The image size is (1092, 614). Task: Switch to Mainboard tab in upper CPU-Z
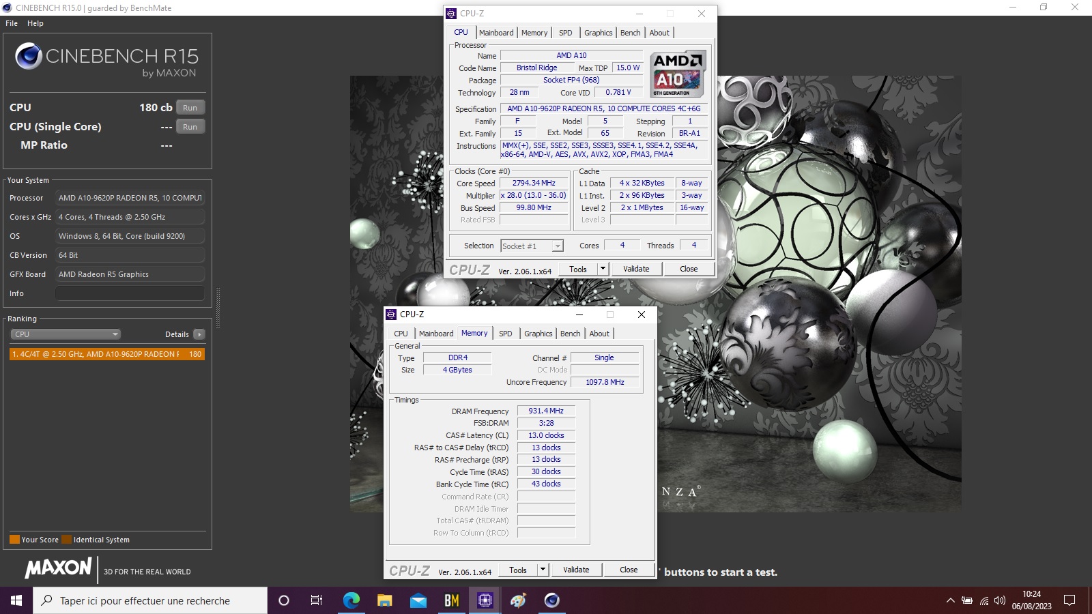[x=496, y=33]
